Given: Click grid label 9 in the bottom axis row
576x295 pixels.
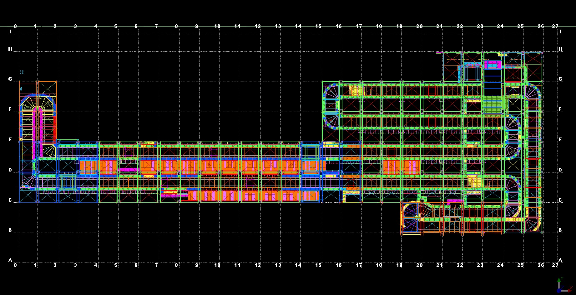Looking at the screenshot, I should click(x=197, y=265).
